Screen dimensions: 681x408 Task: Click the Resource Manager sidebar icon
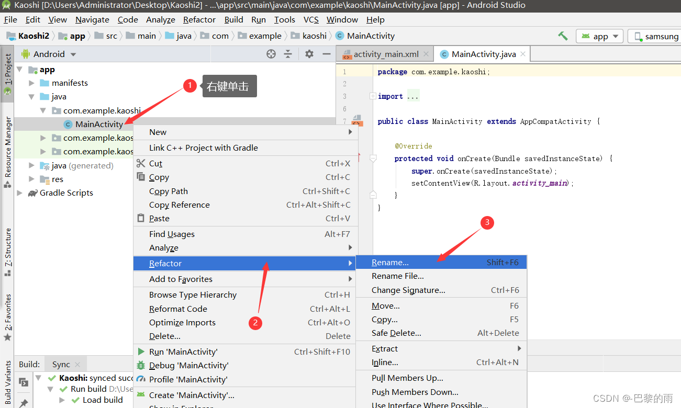[x=7, y=184]
